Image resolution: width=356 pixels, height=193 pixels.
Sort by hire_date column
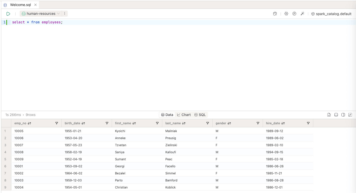click(x=283, y=123)
